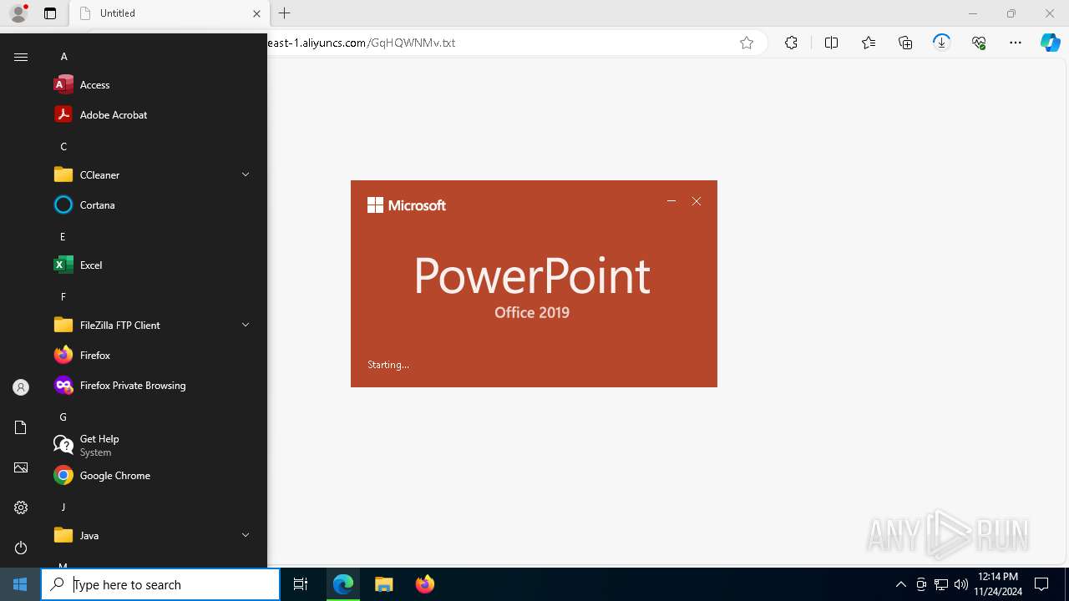The height and width of the screenshot is (601, 1069).
Task: Jump to letter J section header
Action: [x=63, y=508]
